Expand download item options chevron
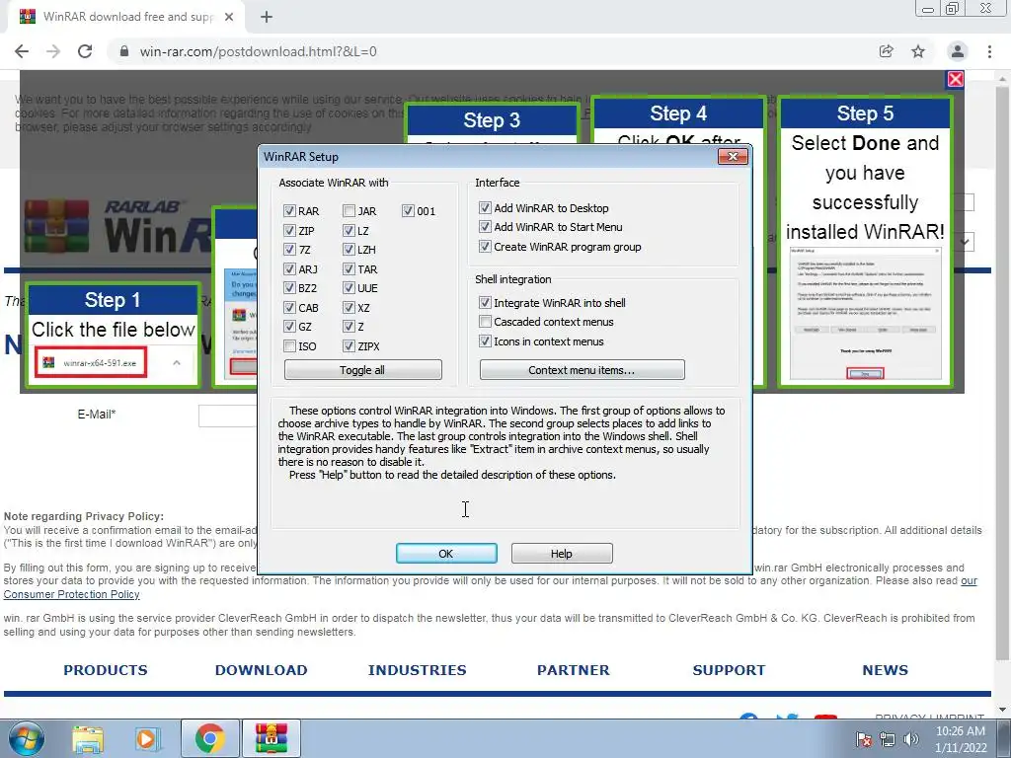Viewport: 1011px width, 758px height. point(177,363)
